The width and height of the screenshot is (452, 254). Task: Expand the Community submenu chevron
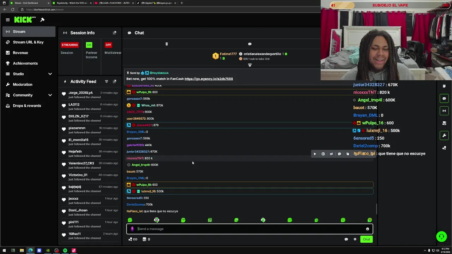click(x=50, y=95)
